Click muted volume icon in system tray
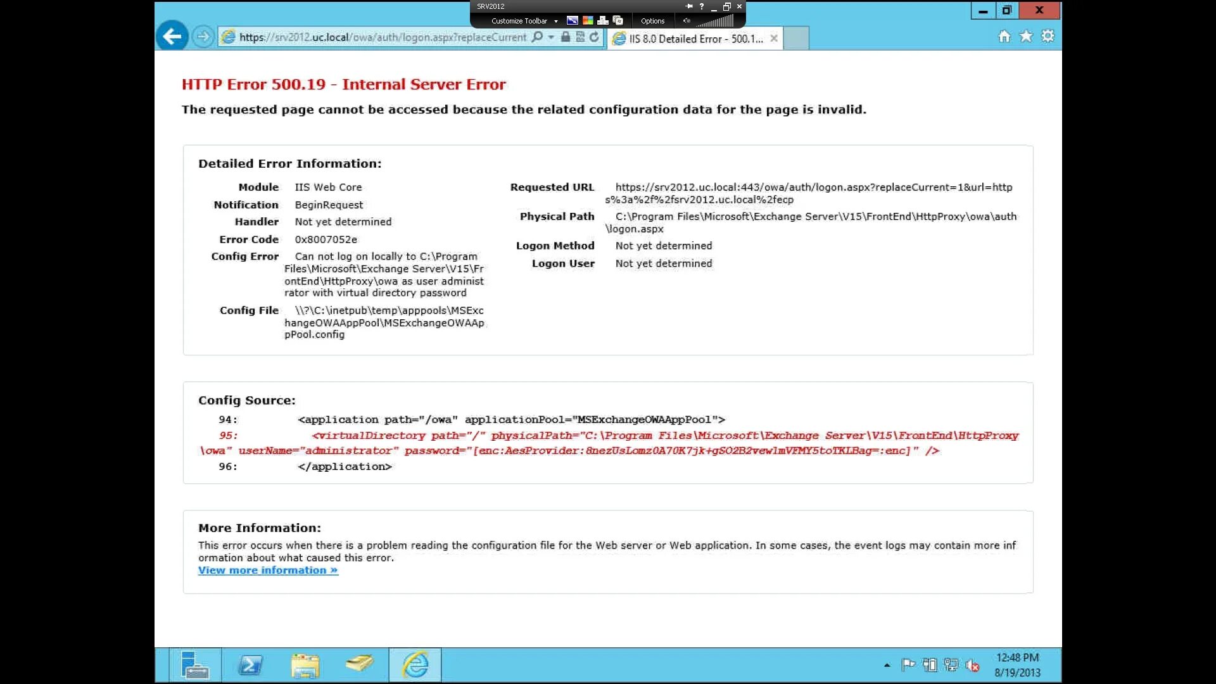The width and height of the screenshot is (1216, 684). point(972,665)
